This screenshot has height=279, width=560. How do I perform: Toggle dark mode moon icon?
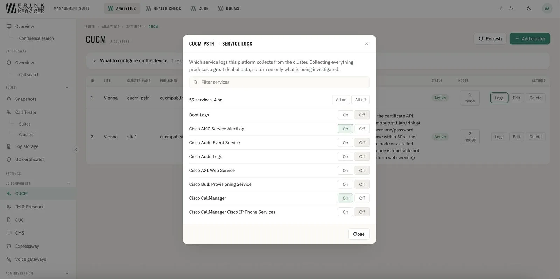(529, 8)
